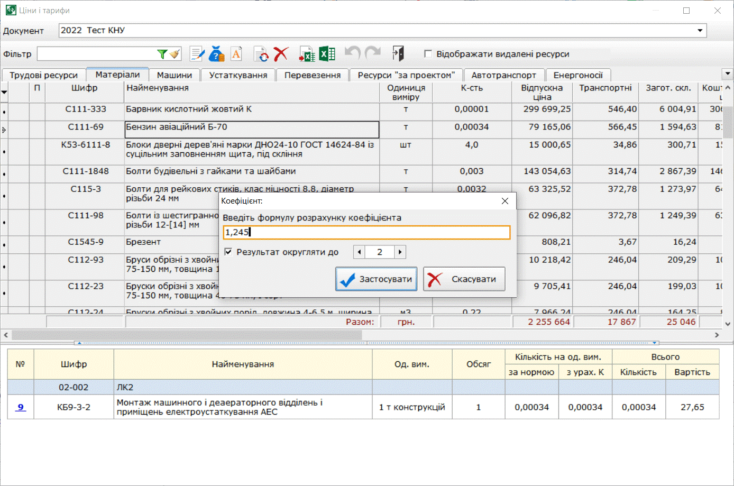This screenshot has width=734, height=486.
Task: Click the green funnel filter icon
Action: tap(162, 54)
